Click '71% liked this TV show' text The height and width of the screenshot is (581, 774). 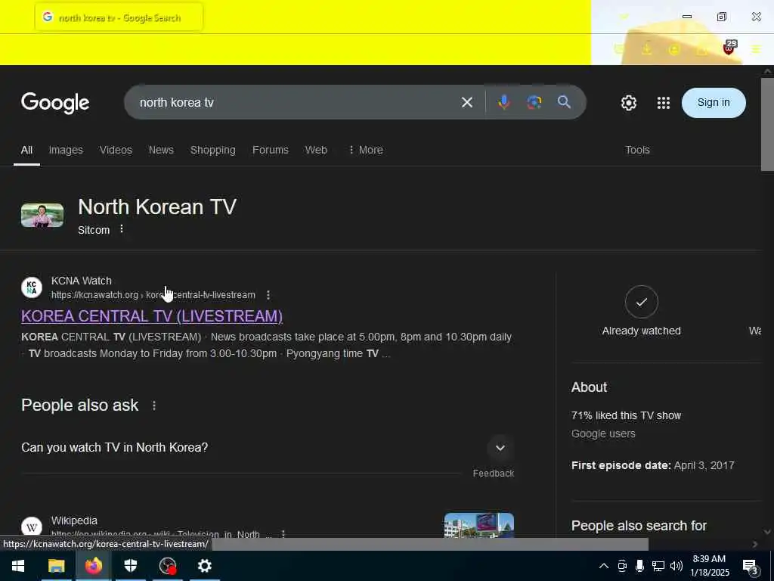pos(626,415)
